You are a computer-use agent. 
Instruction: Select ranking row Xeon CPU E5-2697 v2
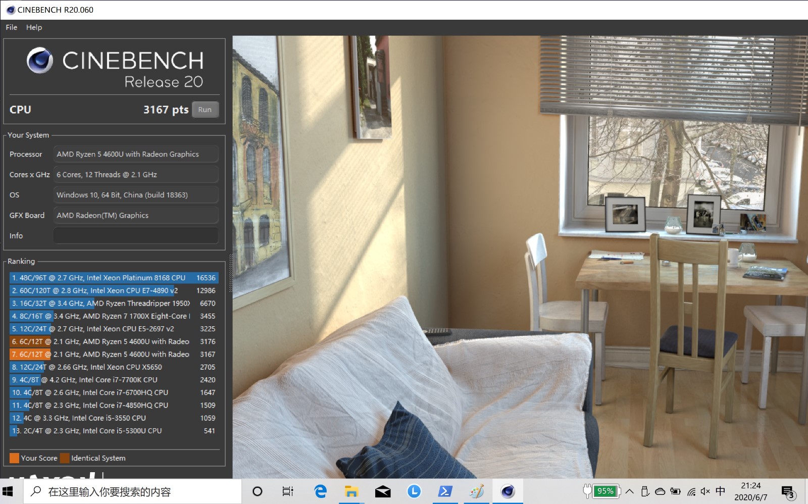click(114, 329)
